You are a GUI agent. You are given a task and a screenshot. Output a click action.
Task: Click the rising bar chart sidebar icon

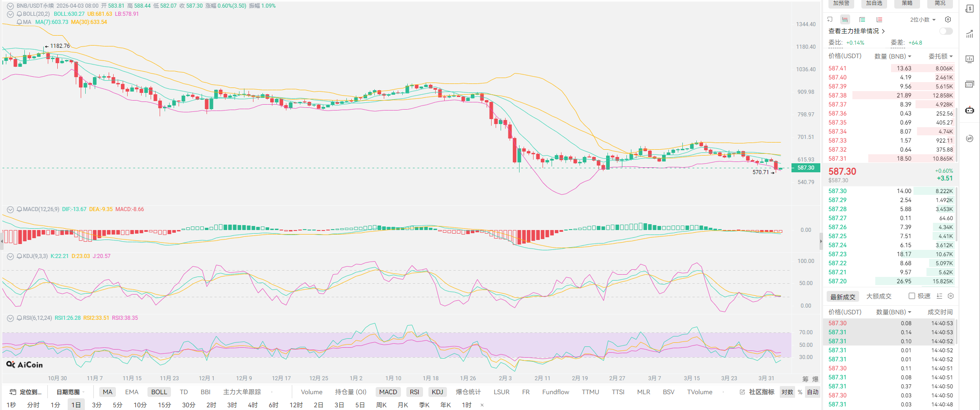click(969, 34)
